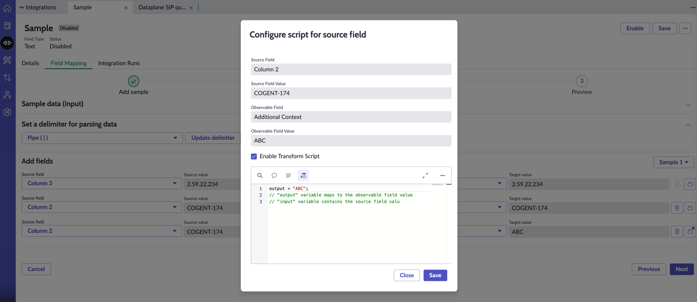Open script editor more options ellipsis
The height and width of the screenshot is (302, 697).
442,175
